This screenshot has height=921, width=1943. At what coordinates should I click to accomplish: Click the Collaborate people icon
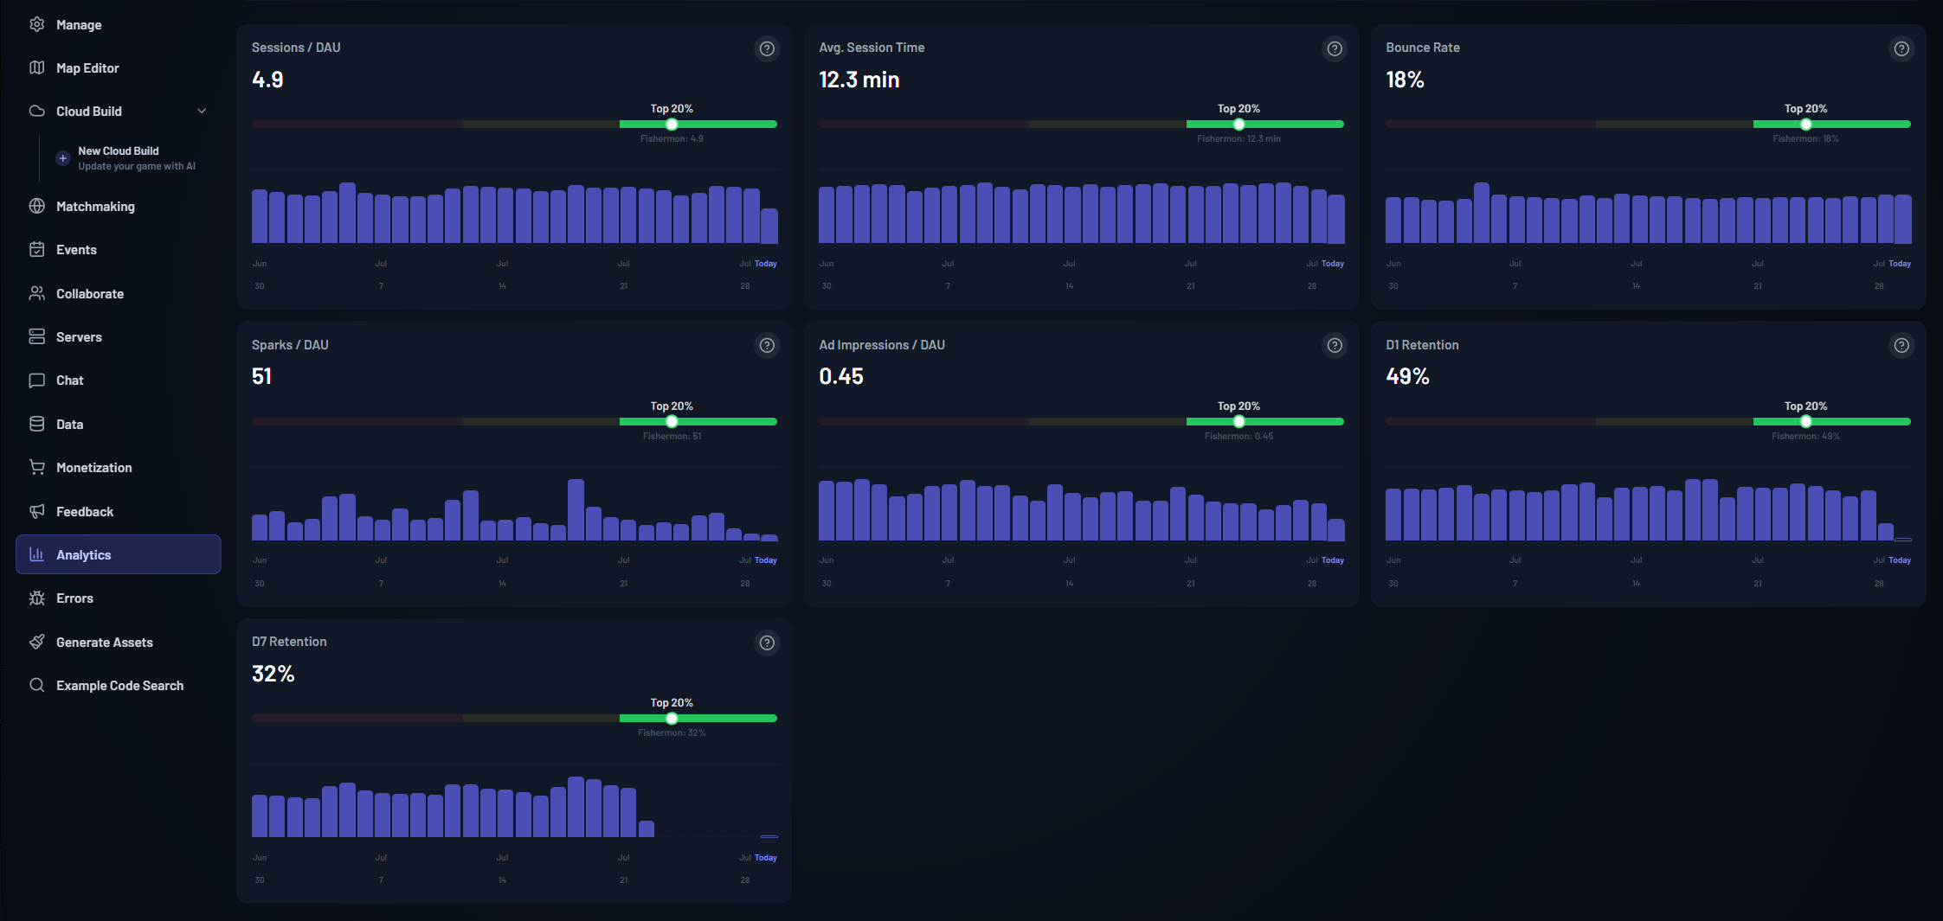point(36,293)
